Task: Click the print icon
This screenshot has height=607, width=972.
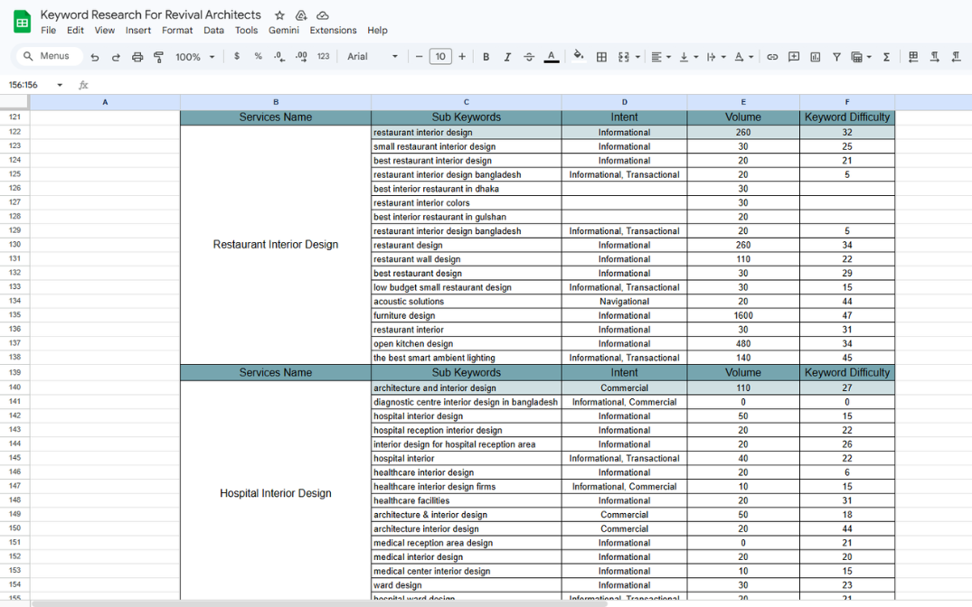Action: [137, 57]
